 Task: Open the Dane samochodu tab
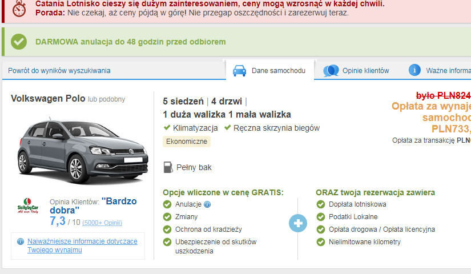click(x=269, y=71)
